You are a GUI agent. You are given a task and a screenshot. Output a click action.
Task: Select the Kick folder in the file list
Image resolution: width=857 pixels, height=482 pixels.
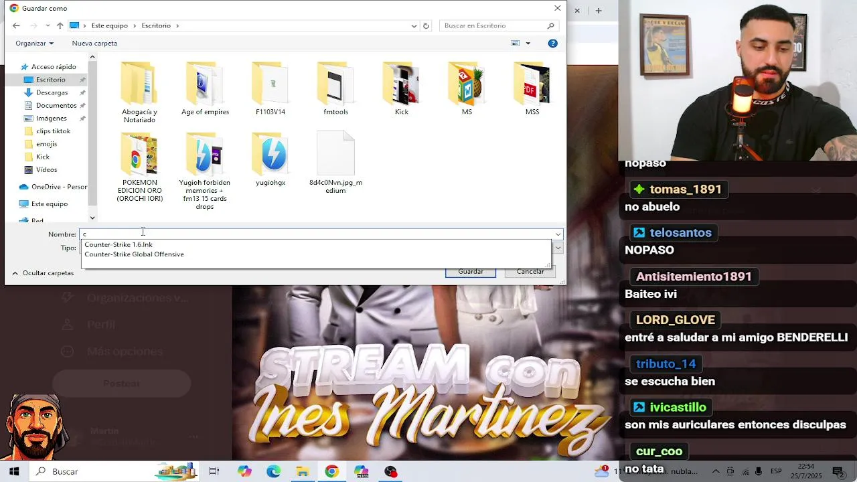click(x=401, y=88)
